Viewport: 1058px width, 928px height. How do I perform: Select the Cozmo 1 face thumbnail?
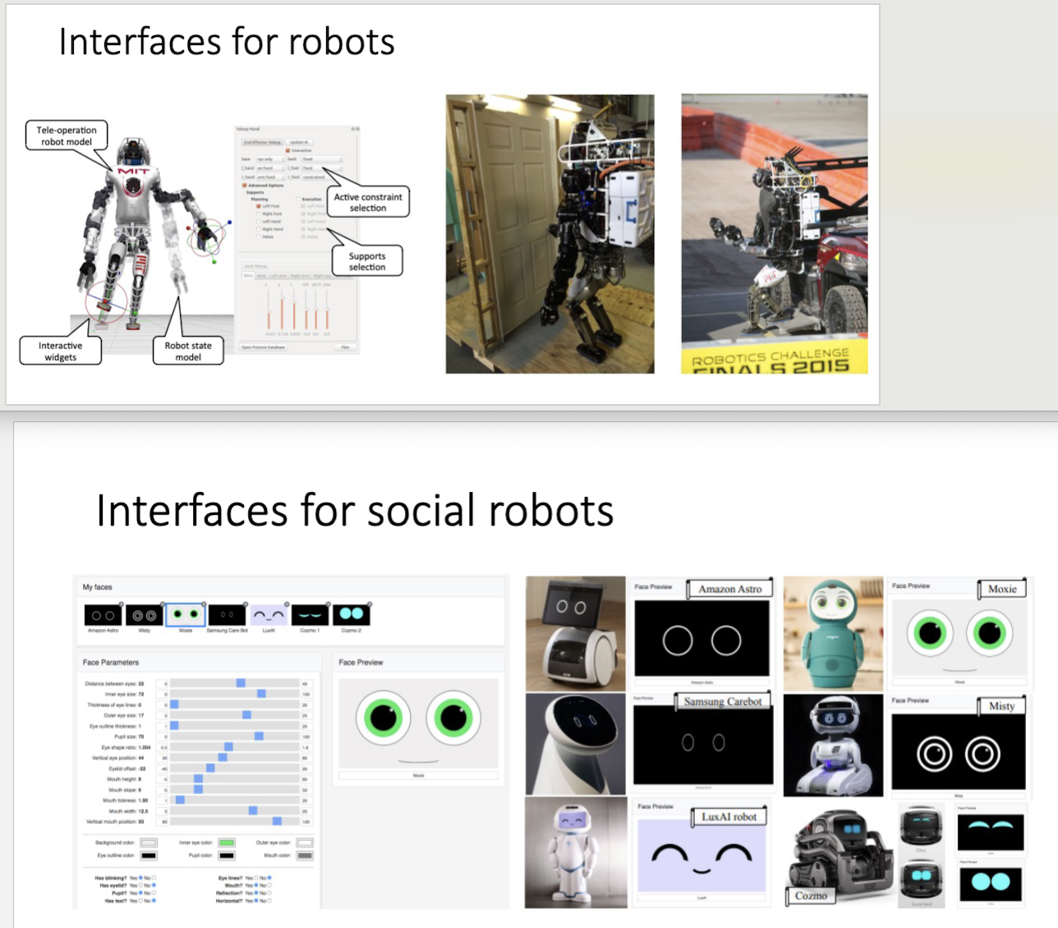point(310,615)
